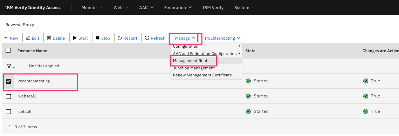
Task: Click the play triangle Start icon
Action: [x=75, y=38]
